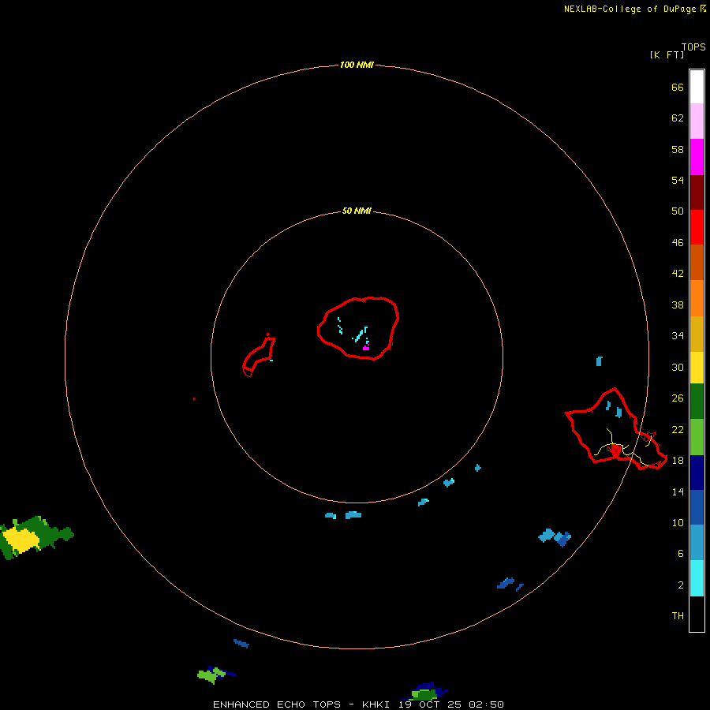
Task: Click the legend value 30
Action: click(678, 367)
